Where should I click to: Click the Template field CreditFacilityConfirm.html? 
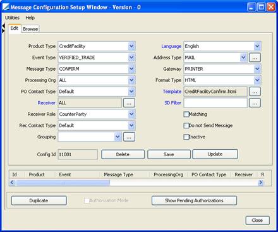click(x=215, y=92)
